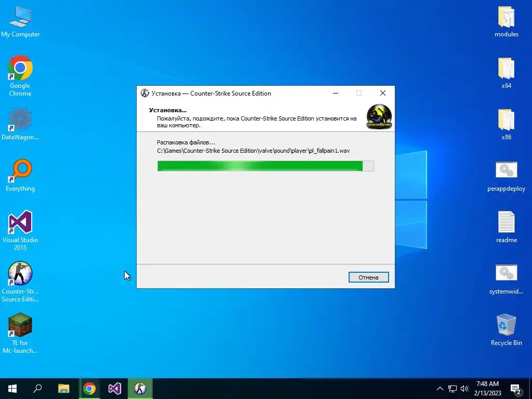Click installer title bar system icon
Screen dimensions: 532x399
(x=145, y=94)
